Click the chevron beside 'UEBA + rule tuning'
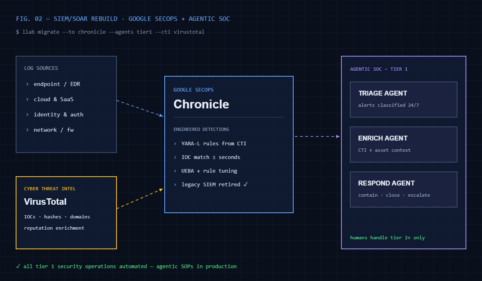Viewport: 482px width, 281px height. (175, 171)
